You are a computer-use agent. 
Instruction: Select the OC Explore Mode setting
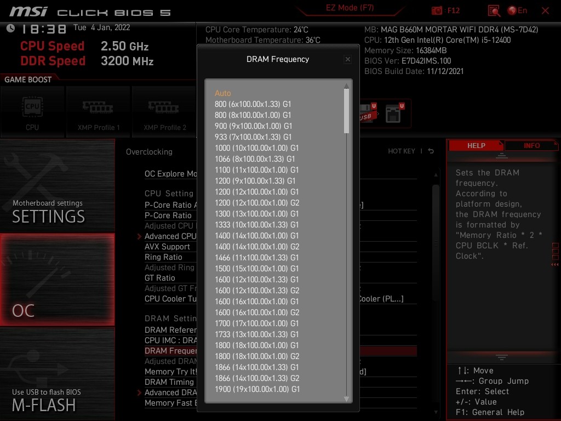tap(171, 174)
